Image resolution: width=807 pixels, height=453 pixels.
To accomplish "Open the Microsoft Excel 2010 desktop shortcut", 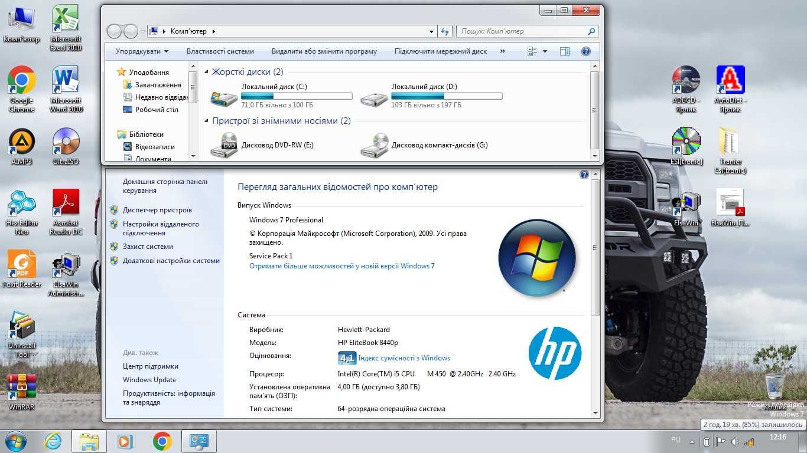I will click(x=66, y=28).
